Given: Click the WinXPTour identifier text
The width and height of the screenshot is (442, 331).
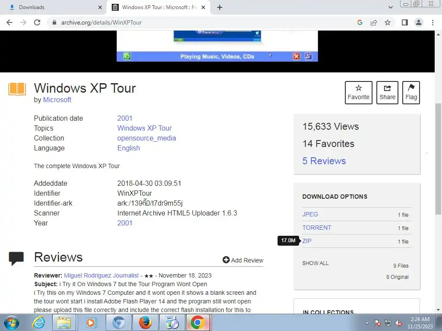Looking at the screenshot, I should 135,194.
